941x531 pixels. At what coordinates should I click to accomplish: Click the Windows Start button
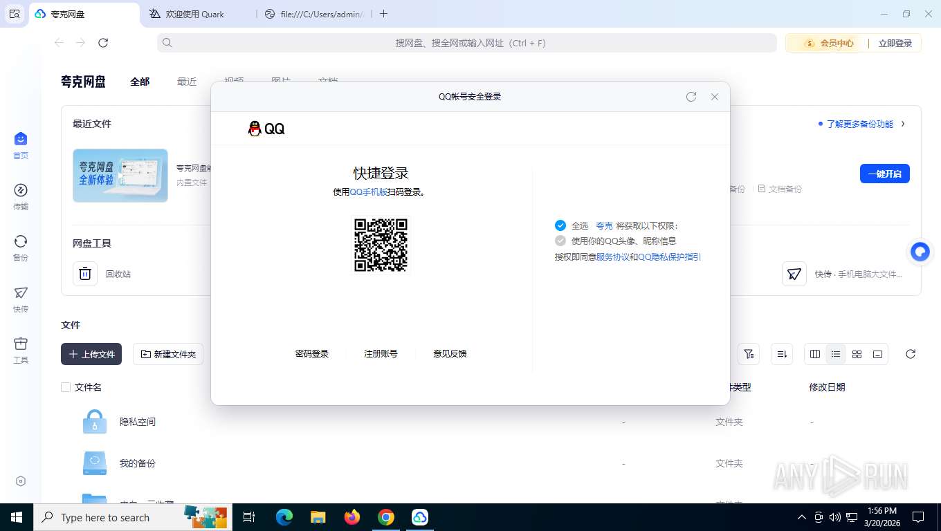click(x=16, y=517)
